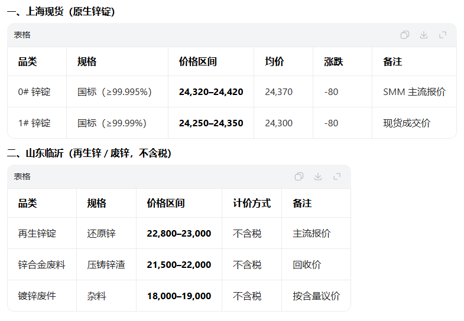The height and width of the screenshot is (321, 464).
Task: Click the 24,300 average price cell
Action: (278, 123)
